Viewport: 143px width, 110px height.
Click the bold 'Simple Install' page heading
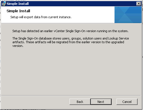18,11
